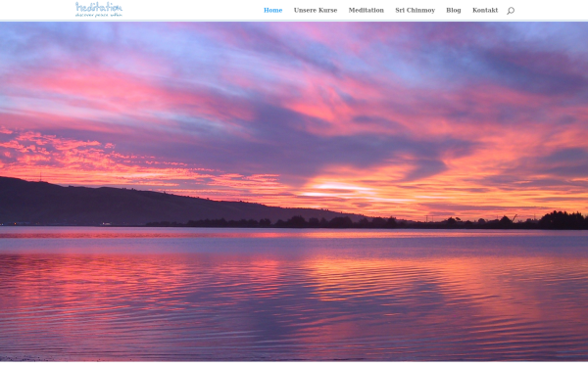Click the bright sun glow near the horizon
588x367 pixels.
pos(337,189)
